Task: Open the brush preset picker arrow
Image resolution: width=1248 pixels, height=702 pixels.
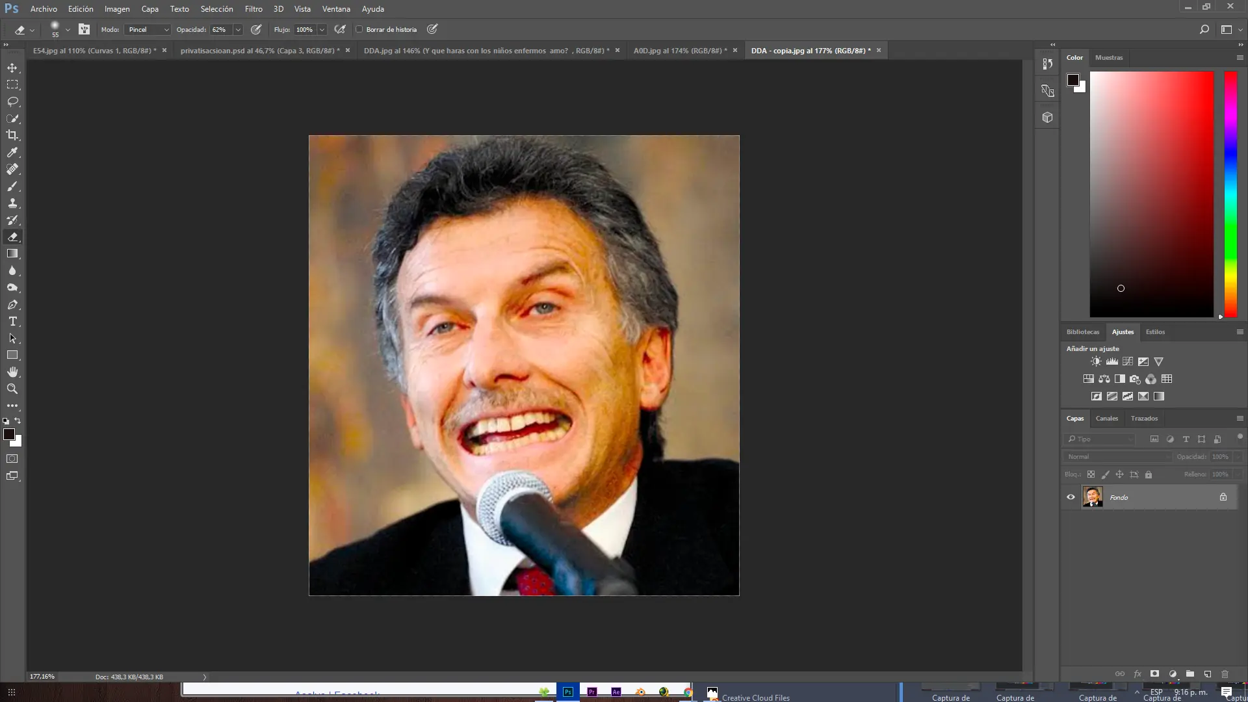Action: click(68, 30)
